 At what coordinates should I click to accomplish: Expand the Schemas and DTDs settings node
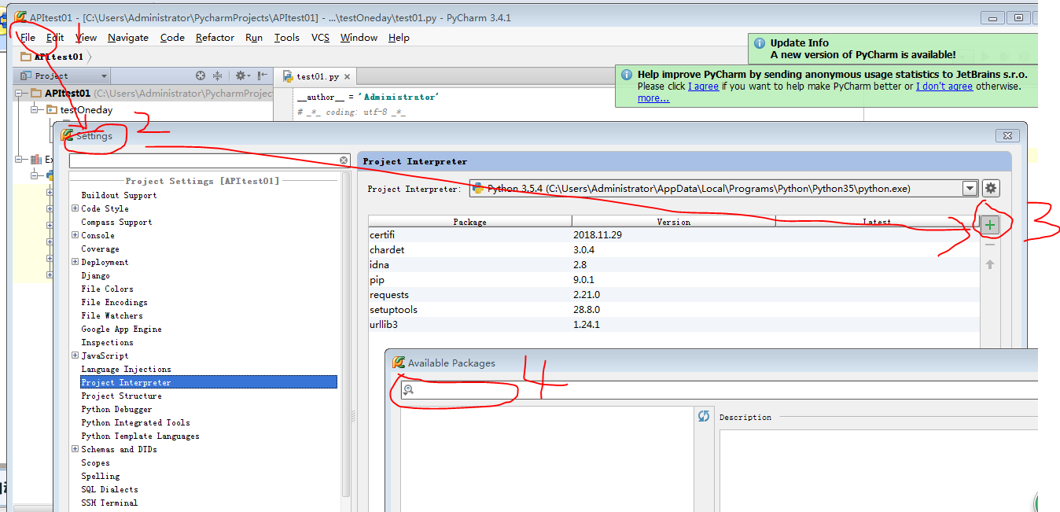coord(75,449)
